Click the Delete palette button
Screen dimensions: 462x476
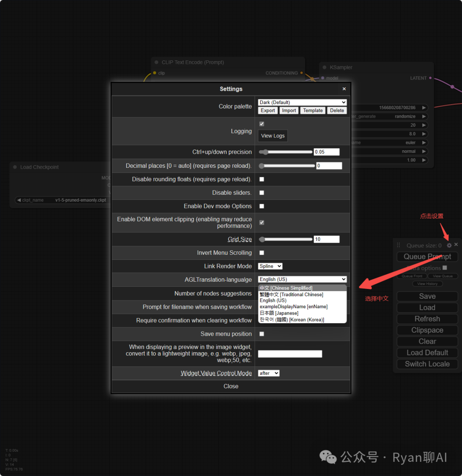click(337, 110)
